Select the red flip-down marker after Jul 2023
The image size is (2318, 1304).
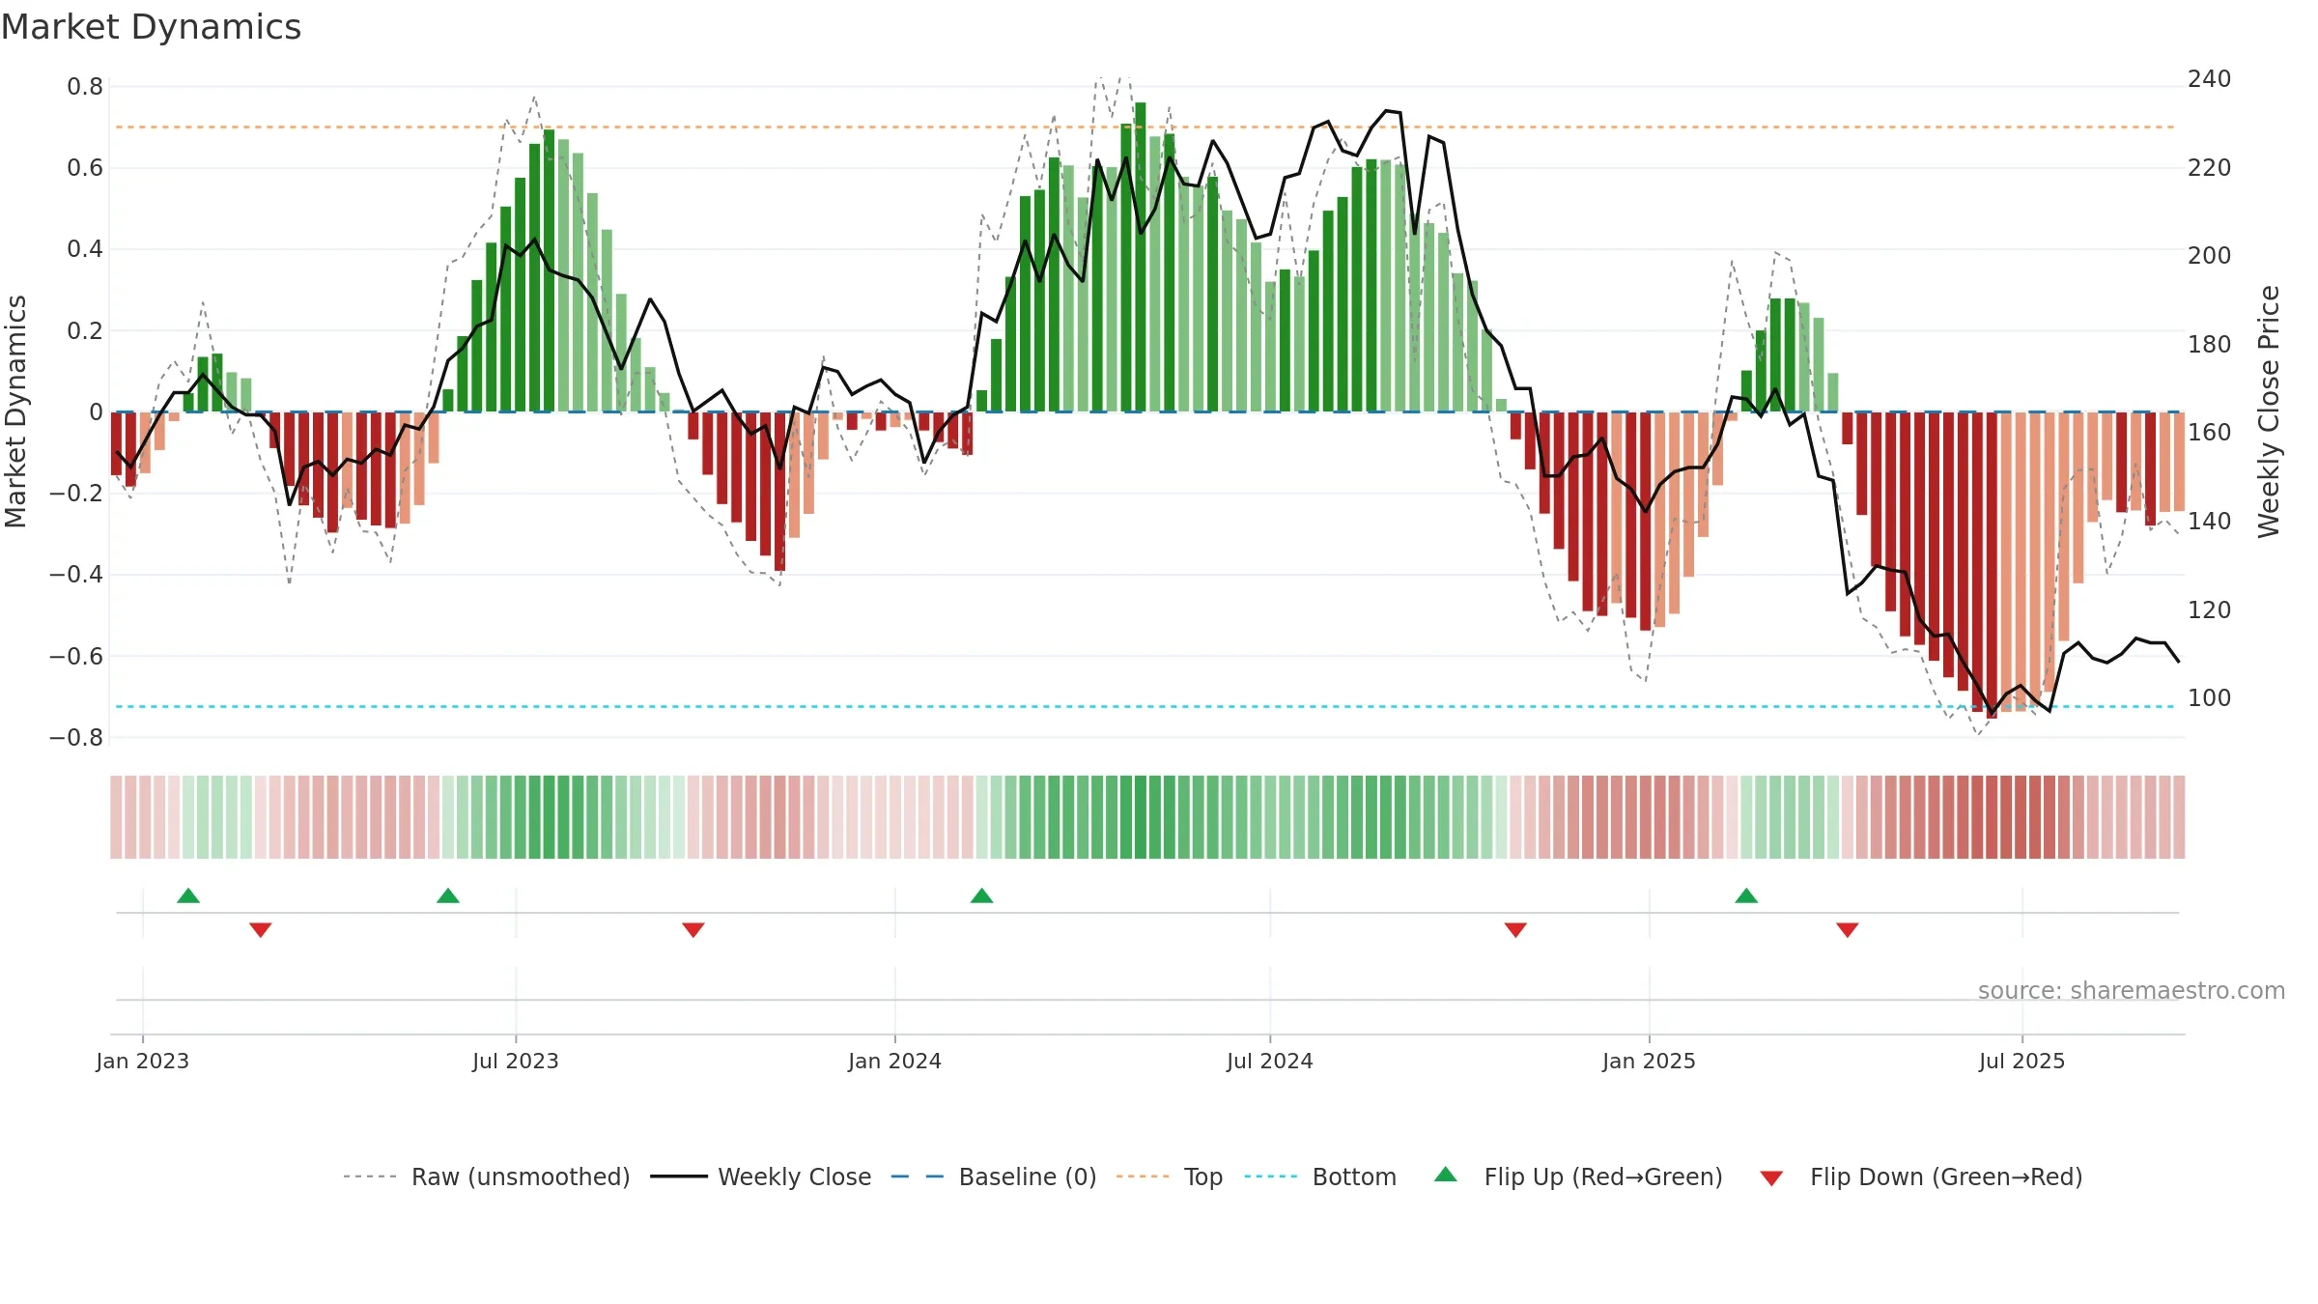point(693,929)
